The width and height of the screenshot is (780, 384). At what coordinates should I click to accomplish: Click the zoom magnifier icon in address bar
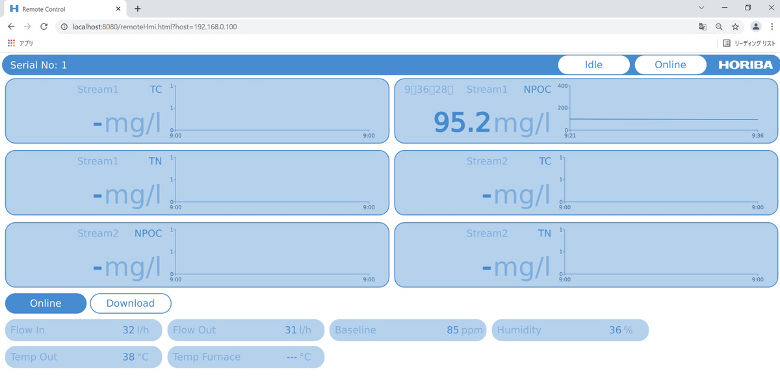[x=719, y=27]
